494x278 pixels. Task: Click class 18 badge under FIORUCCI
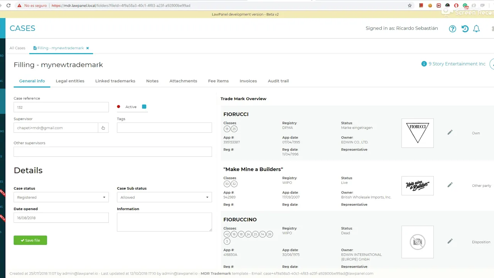click(227, 129)
